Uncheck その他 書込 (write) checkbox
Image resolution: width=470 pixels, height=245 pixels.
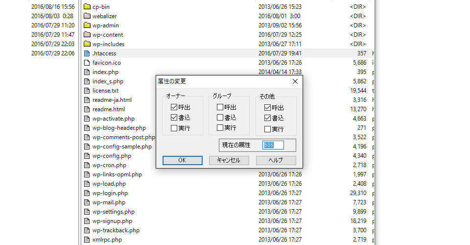(x=267, y=118)
